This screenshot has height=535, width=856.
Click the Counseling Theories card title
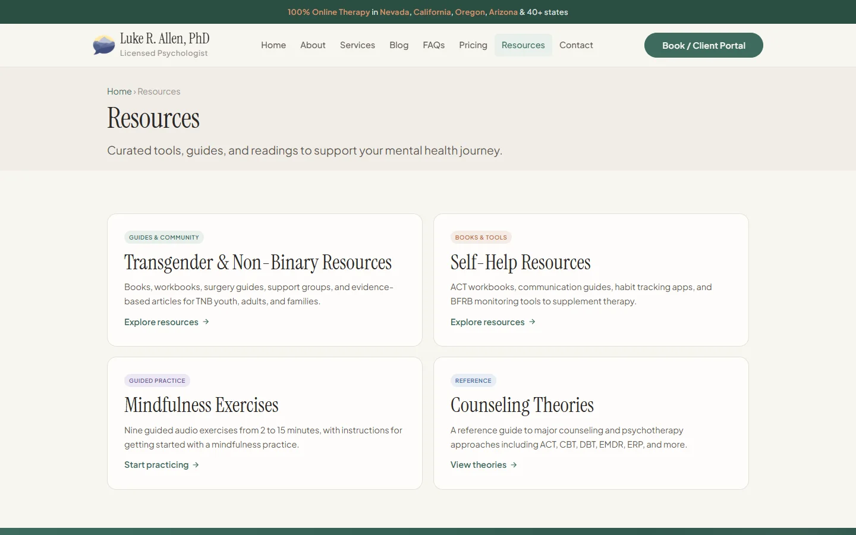pyautogui.click(x=522, y=405)
